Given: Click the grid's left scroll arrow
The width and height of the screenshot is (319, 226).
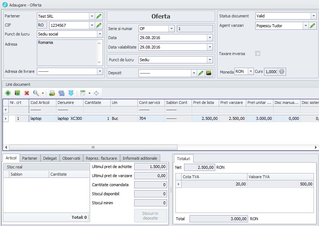Looking at the screenshot, I should coord(6,147).
